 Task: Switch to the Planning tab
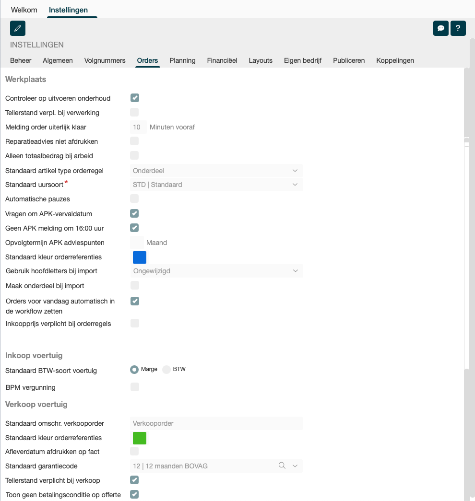click(182, 60)
